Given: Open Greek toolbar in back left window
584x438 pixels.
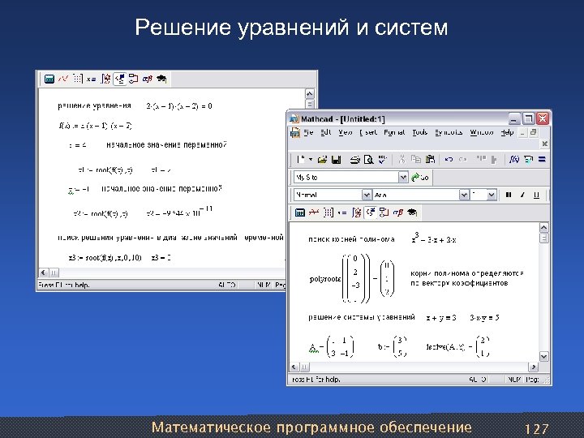Looking at the screenshot, I should pyautogui.click(x=148, y=79).
